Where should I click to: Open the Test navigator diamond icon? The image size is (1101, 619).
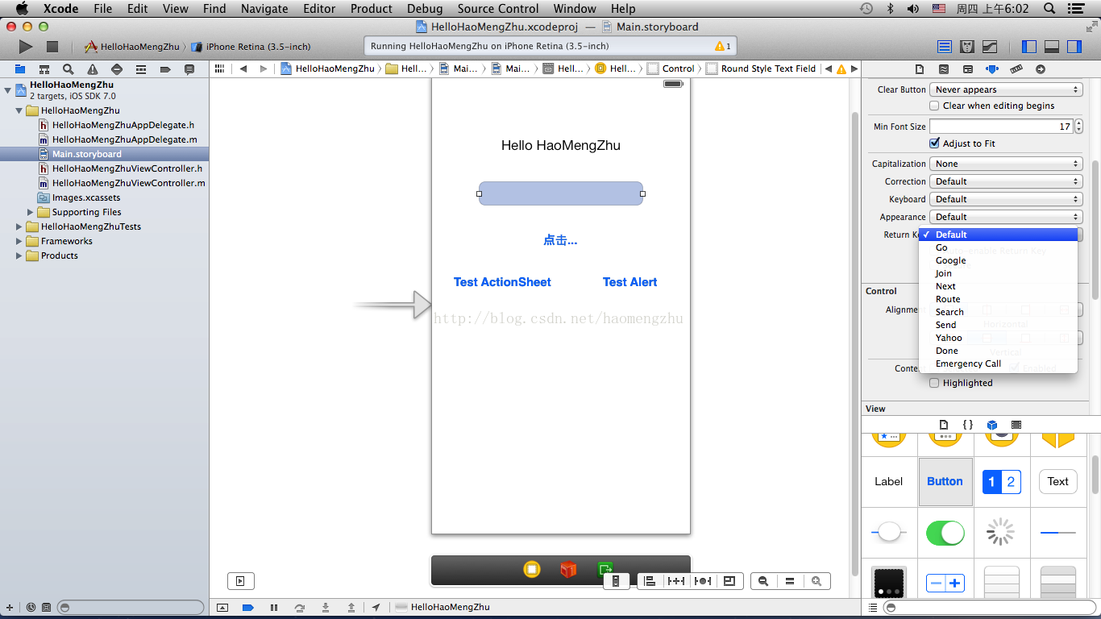[117, 69]
